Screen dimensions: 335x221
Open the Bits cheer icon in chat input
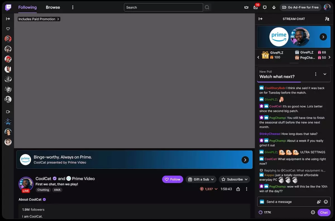(x=319, y=202)
